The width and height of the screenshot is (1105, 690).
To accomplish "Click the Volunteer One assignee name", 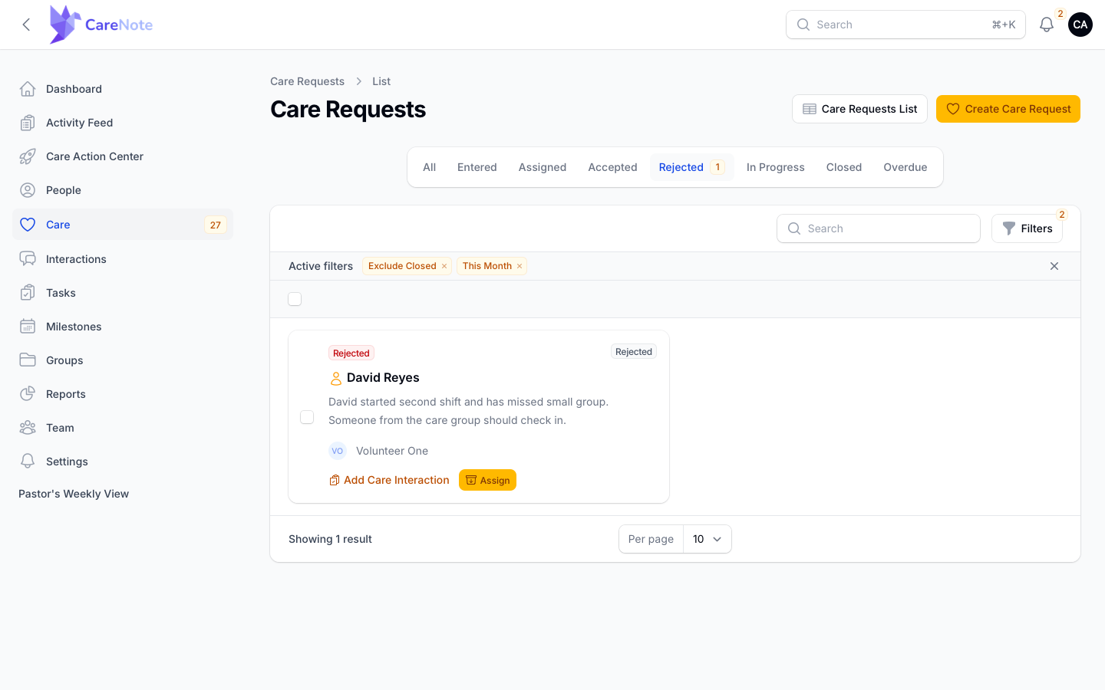I will 392,451.
